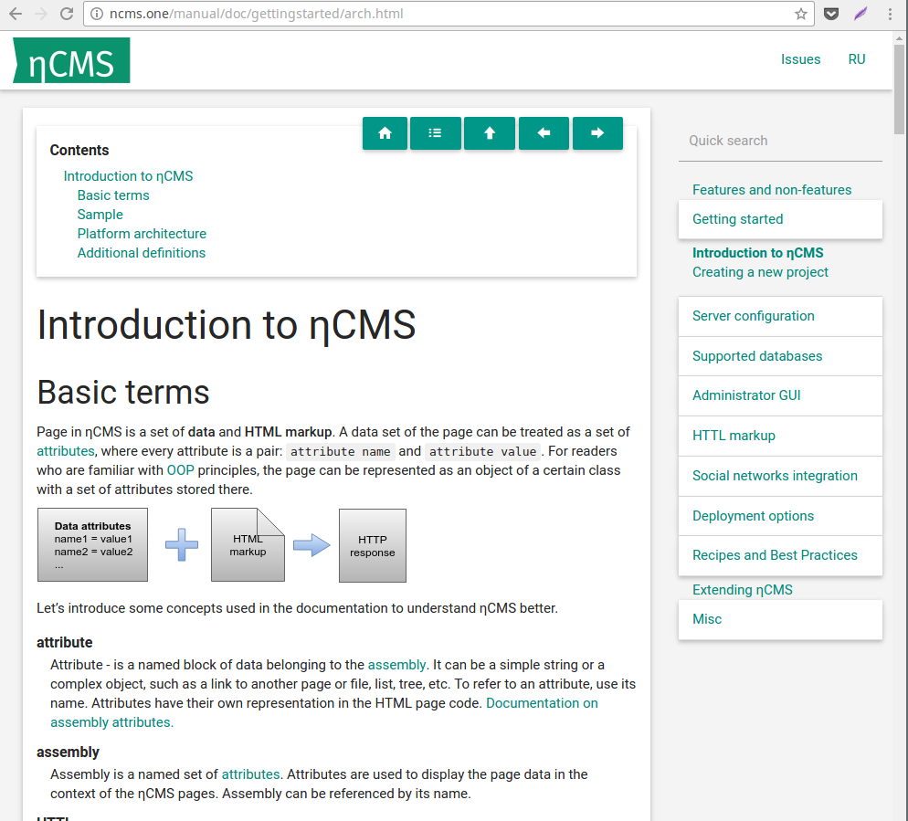Open Social networks integration section

coord(780,476)
